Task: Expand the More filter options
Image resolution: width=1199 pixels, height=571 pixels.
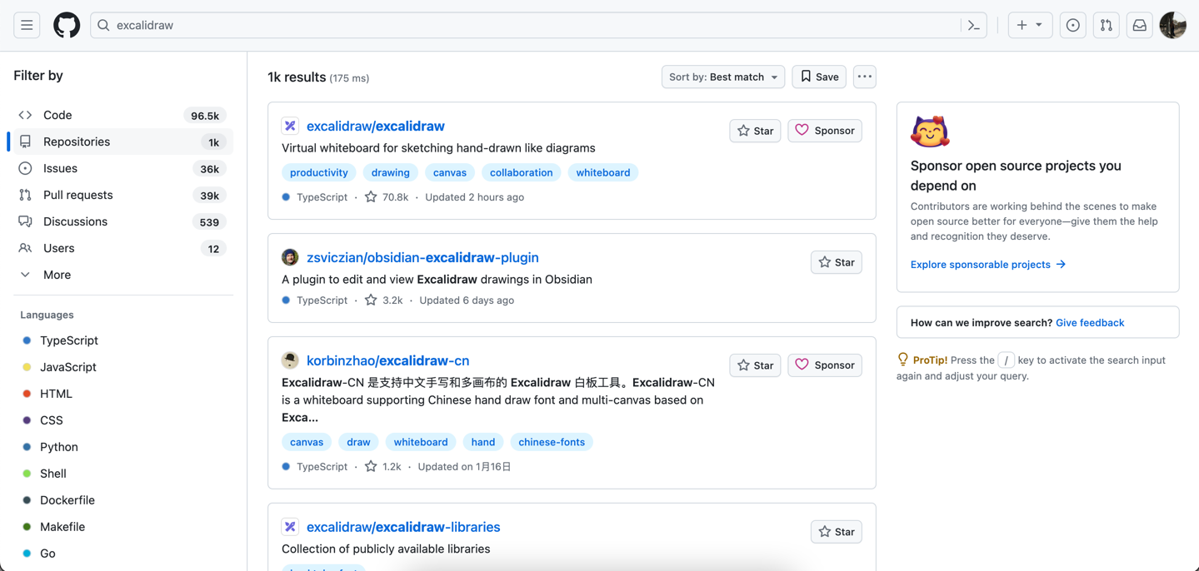Action: coord(57,275)
